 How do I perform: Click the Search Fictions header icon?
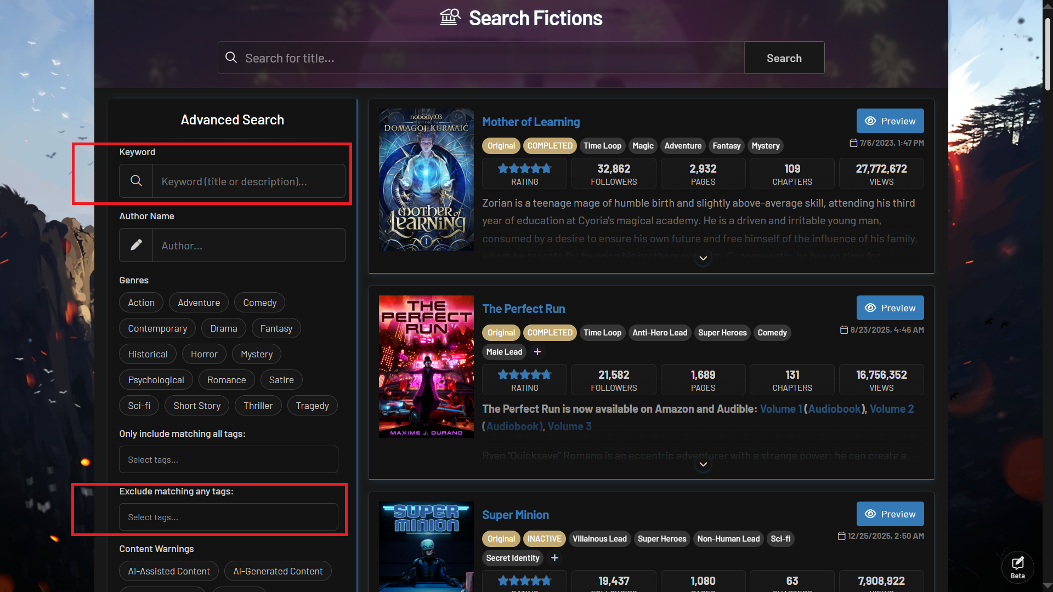click(x=450, y=18)
